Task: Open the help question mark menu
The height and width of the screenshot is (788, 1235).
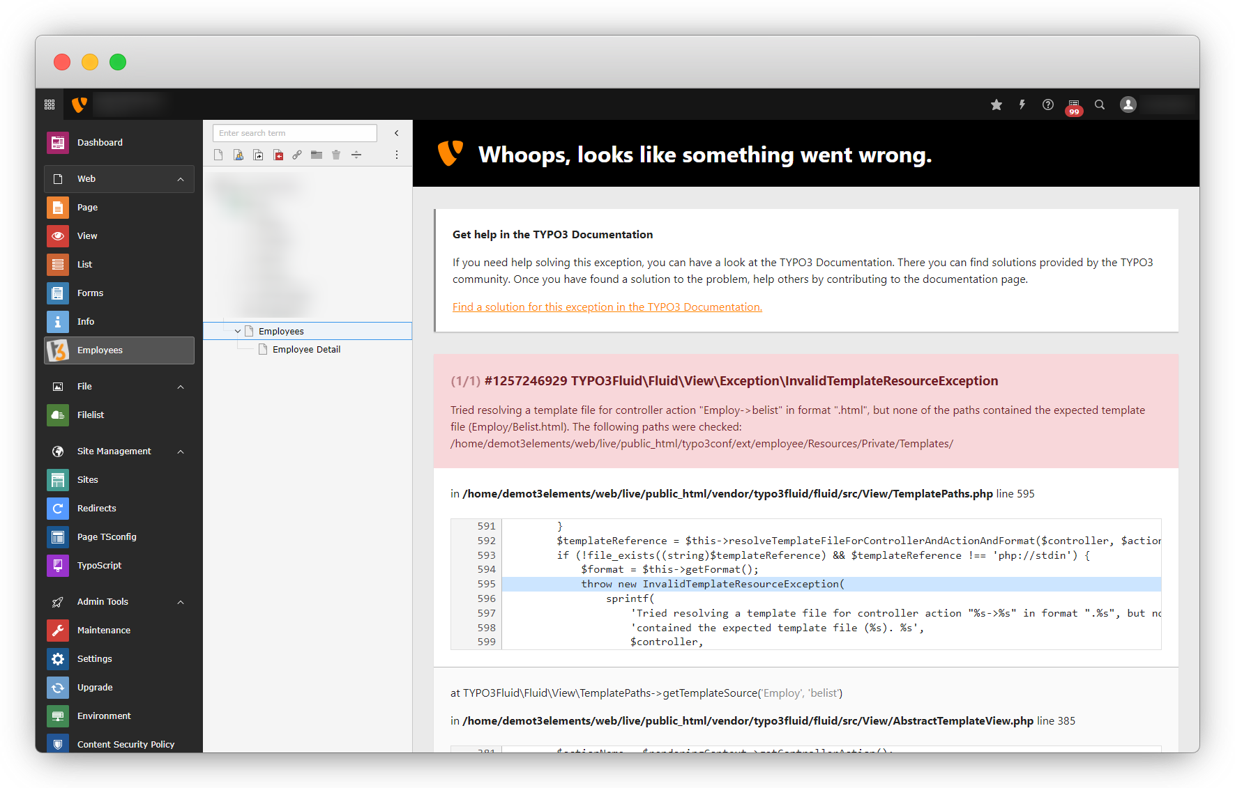Action: [1047, 105]
